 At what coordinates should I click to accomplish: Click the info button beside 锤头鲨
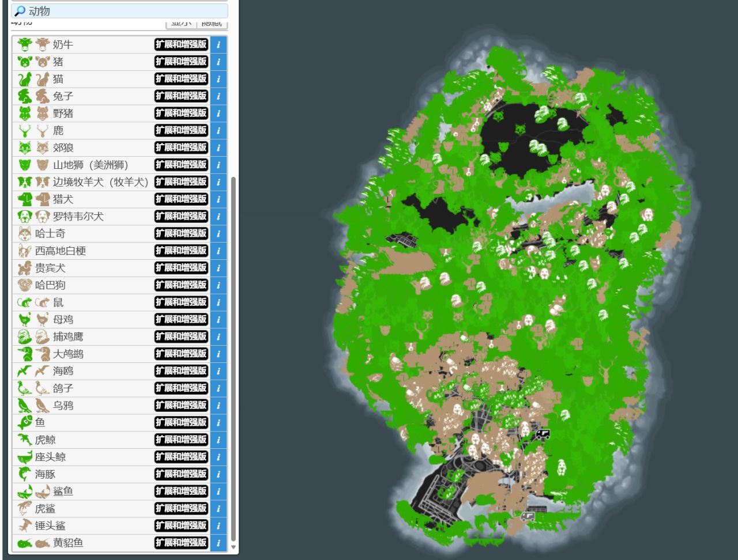[x=219, y=526]
